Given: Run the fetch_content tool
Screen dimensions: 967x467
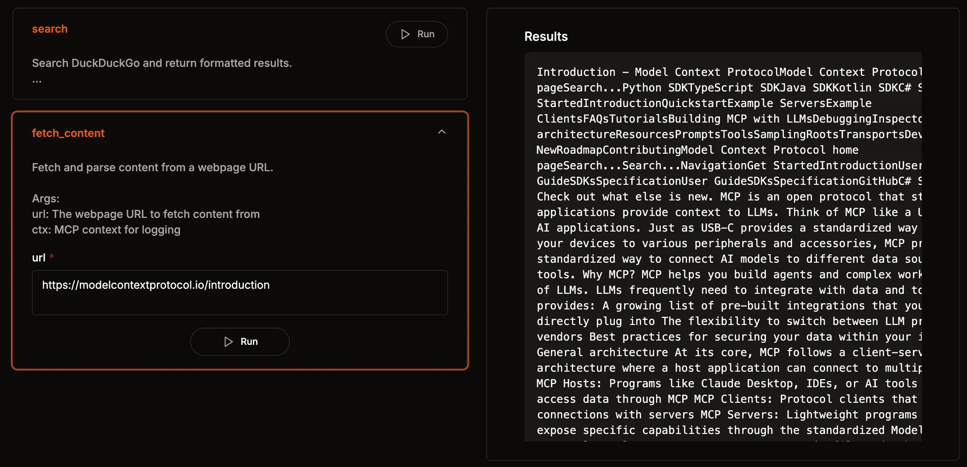Looking at the screenshot, I should pos(240,342).
